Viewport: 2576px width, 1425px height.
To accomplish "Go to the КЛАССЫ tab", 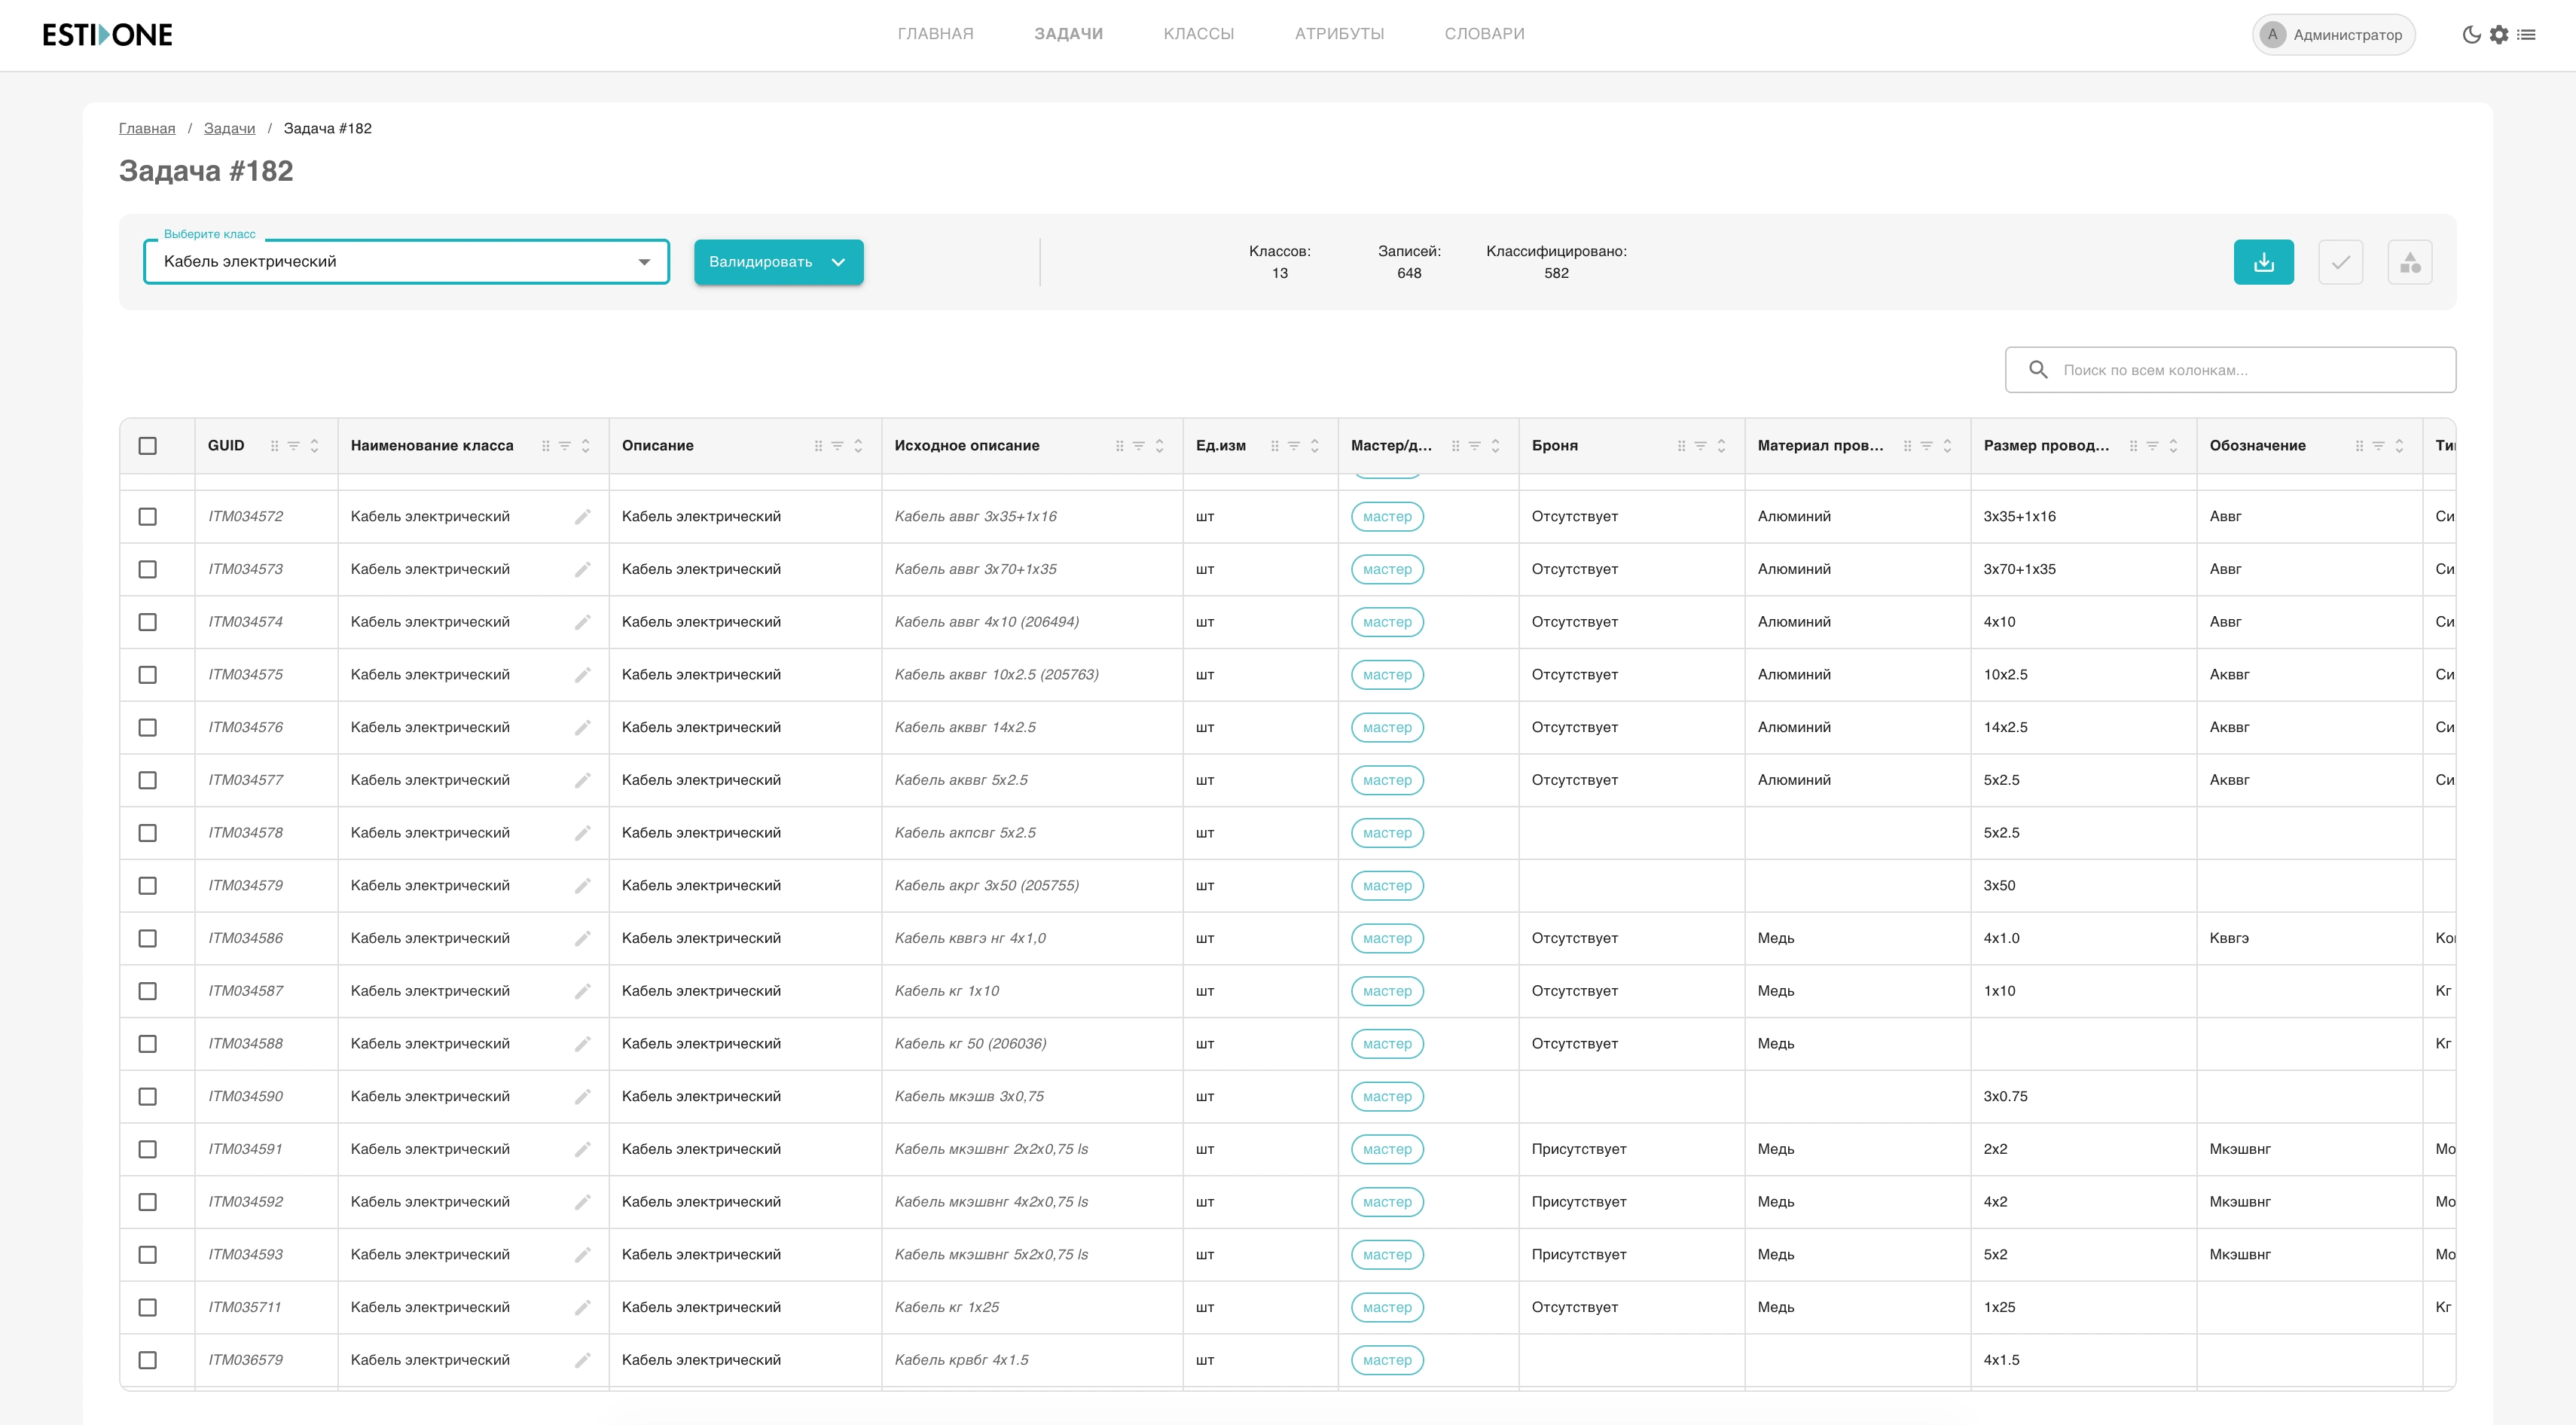I will 1198,34.
